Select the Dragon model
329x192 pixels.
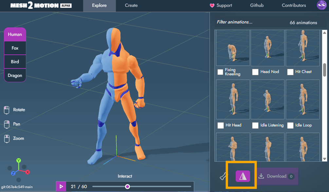(x=15, y=75)
